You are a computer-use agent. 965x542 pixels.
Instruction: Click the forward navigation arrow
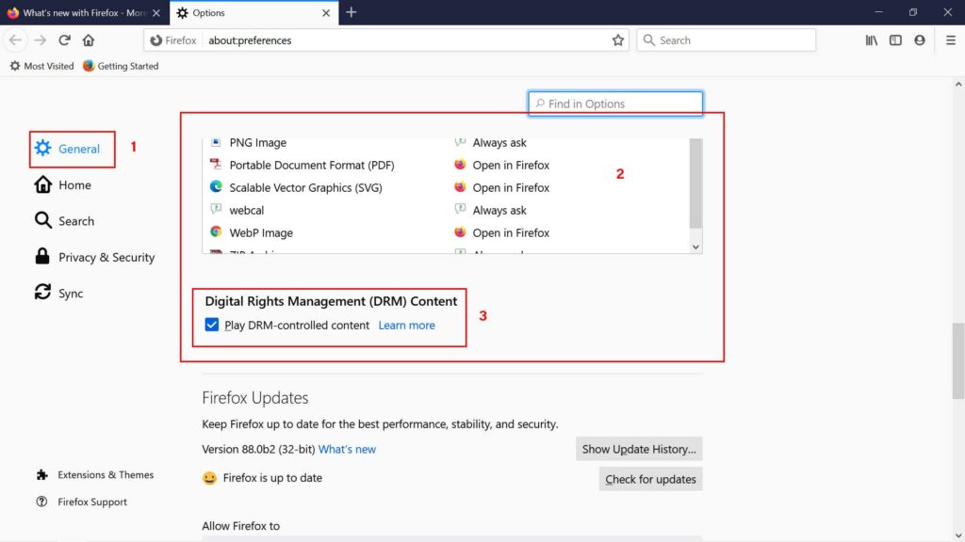pyautogui.click(x=40, y=40)
